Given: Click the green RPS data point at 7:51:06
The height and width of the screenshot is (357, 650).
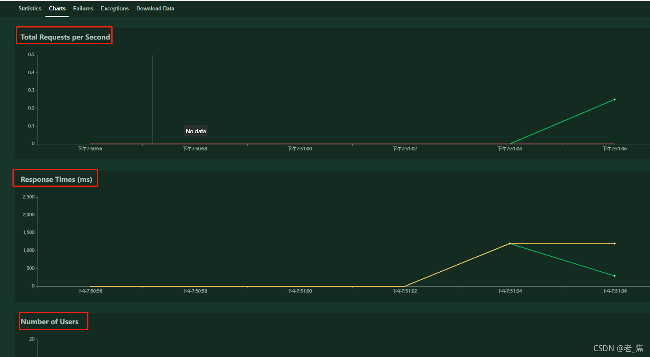Looking at the screenshot, I should (615, 99).
